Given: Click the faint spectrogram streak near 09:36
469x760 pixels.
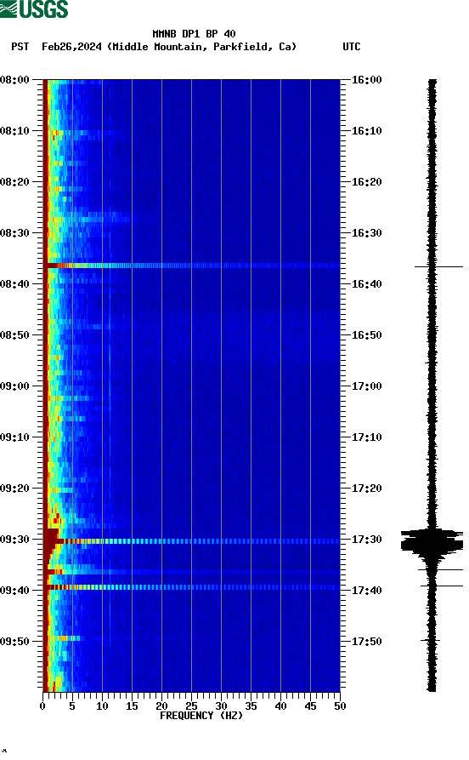Looking at the screenshot, I should pos(192,572).
